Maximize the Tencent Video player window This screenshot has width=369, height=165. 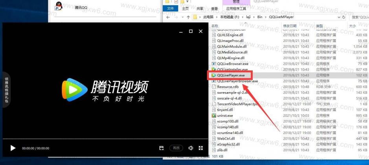191,31
